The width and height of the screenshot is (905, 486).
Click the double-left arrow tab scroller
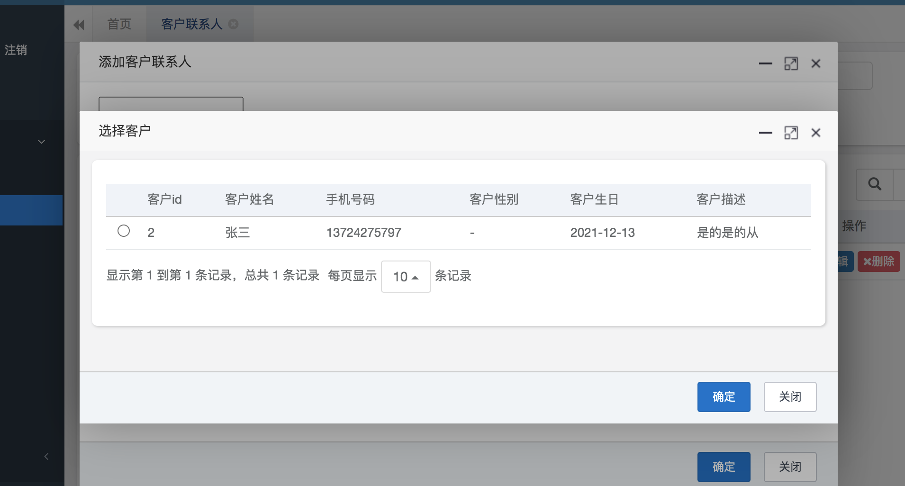pyautogui.click(x=79, y=24)
